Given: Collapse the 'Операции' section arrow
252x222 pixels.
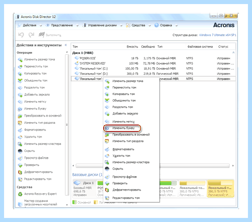Looking at the screenshot, I should [67, 52].
